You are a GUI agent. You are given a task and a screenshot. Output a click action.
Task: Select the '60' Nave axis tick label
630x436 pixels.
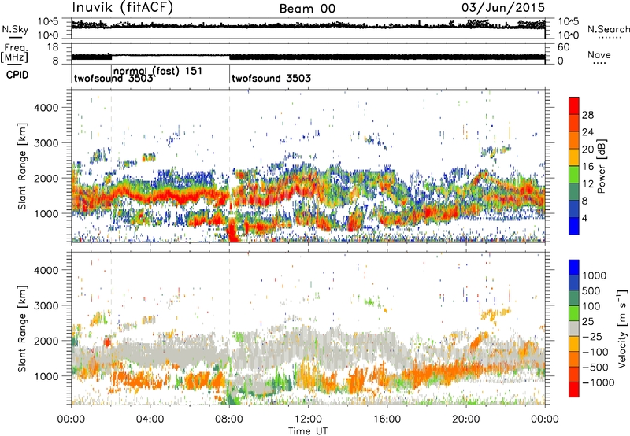[563, 47]
